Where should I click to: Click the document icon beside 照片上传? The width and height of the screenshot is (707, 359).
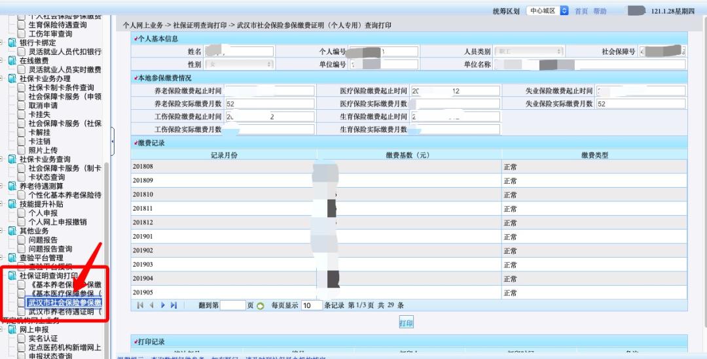22,150
